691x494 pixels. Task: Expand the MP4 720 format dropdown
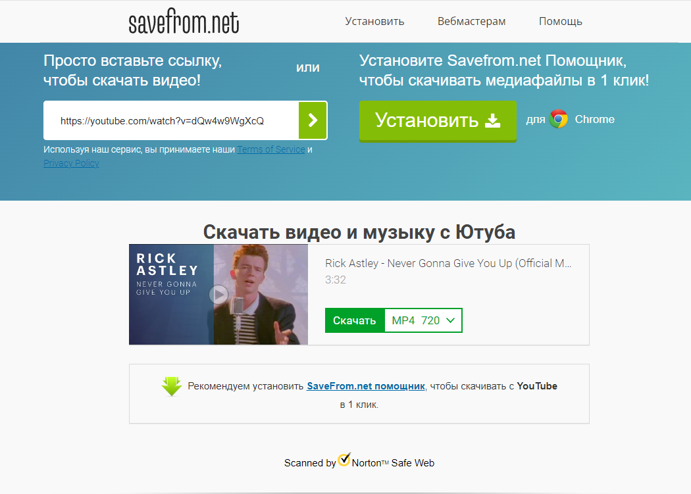tap(424, 320)
